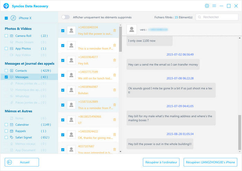Image resolution: width=242 pixels, height=171 pixels.
Task: Collapse the iPhone X device tree
Action: click(7, 18)
